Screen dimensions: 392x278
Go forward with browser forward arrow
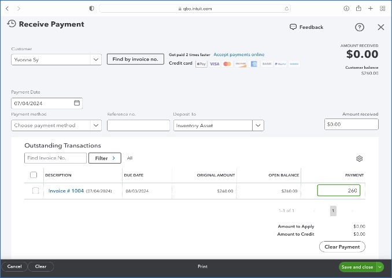coord(19,9)
